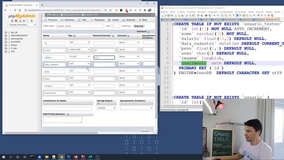Reload the browser page
This screenshot has width=284, height=160.
point(15,10)
